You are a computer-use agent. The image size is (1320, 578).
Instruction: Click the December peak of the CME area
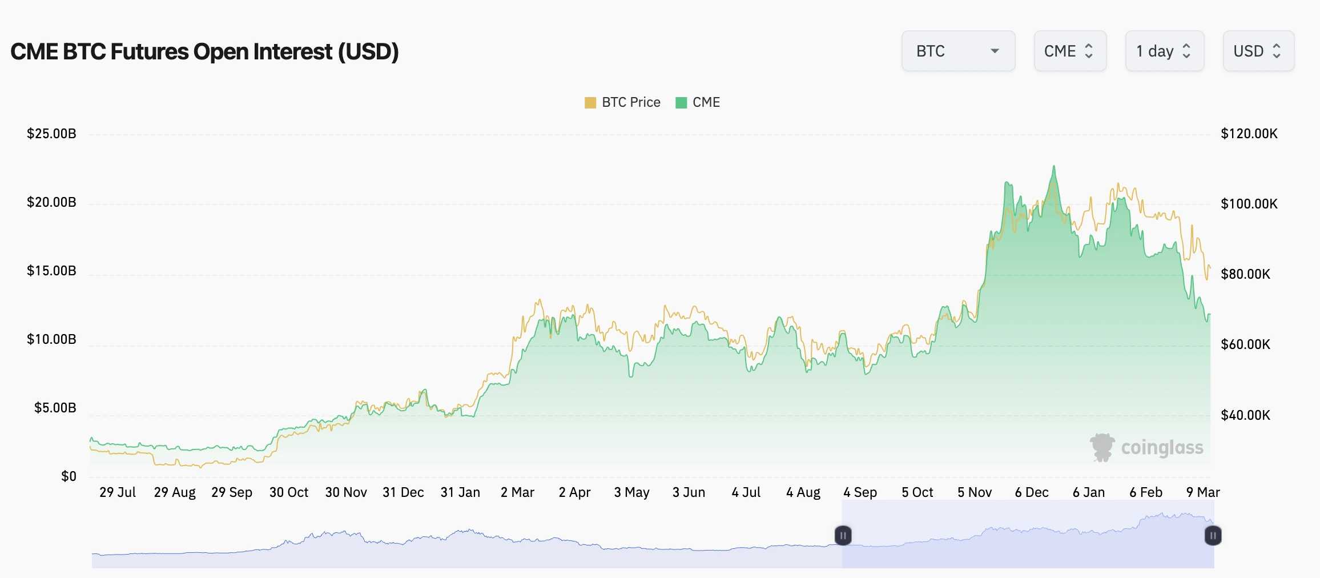coord(1054,167)
